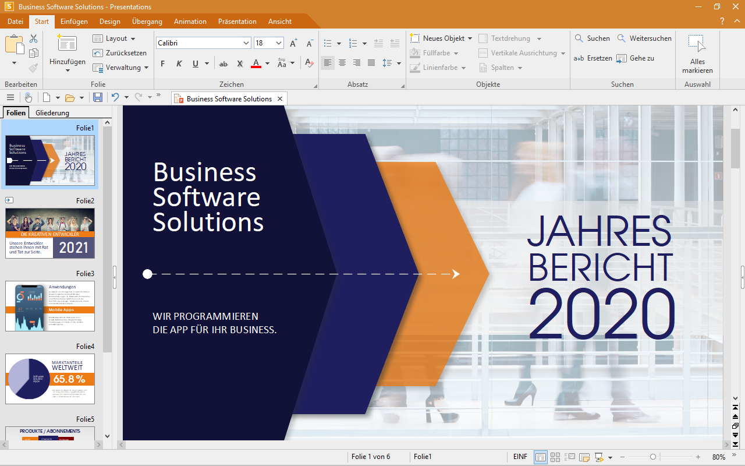745x466 pixels.
Task: Apply bold formatting with the F icon
Action: point(163,63)
